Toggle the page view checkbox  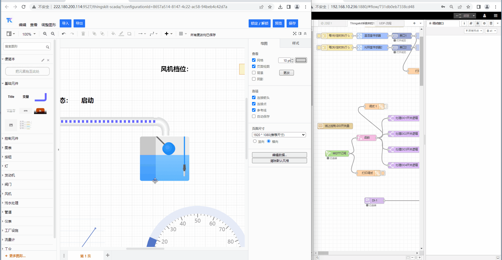point(254,66)
